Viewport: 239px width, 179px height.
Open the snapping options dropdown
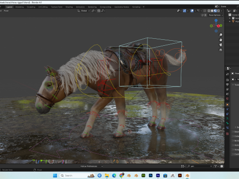[x=103, y=11]
